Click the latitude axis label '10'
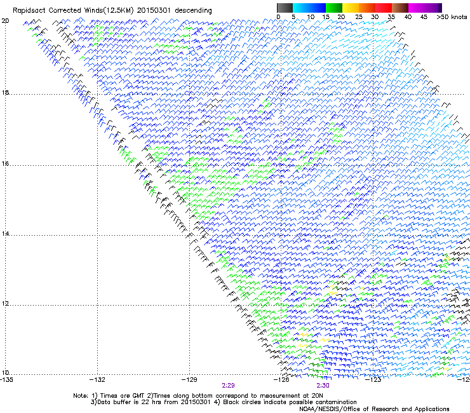 5,373
